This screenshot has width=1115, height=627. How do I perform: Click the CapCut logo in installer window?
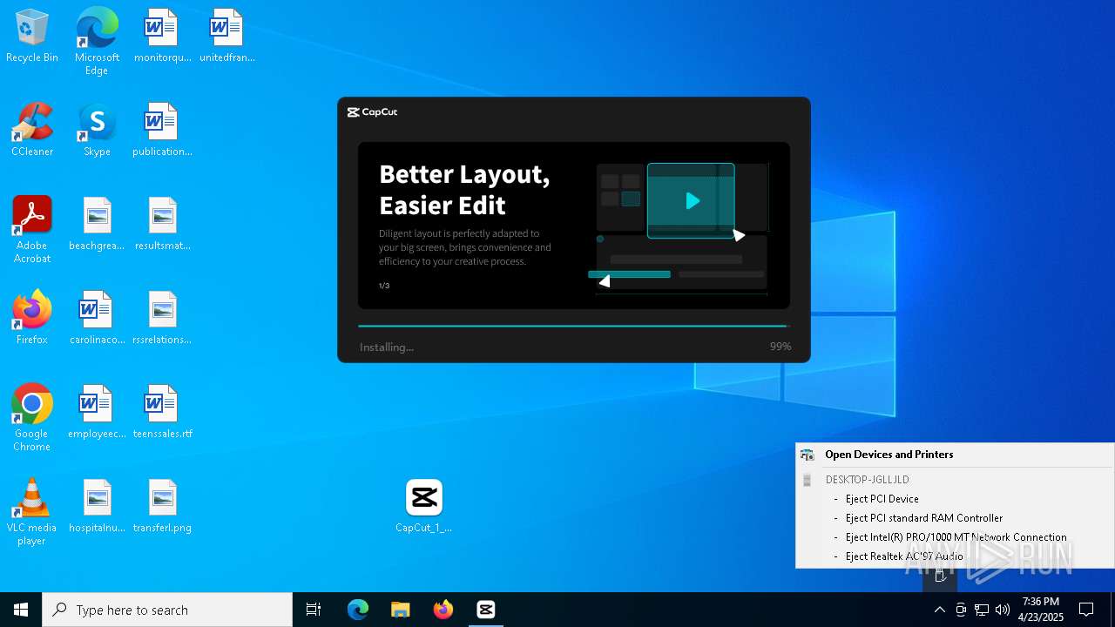[373, 112]
